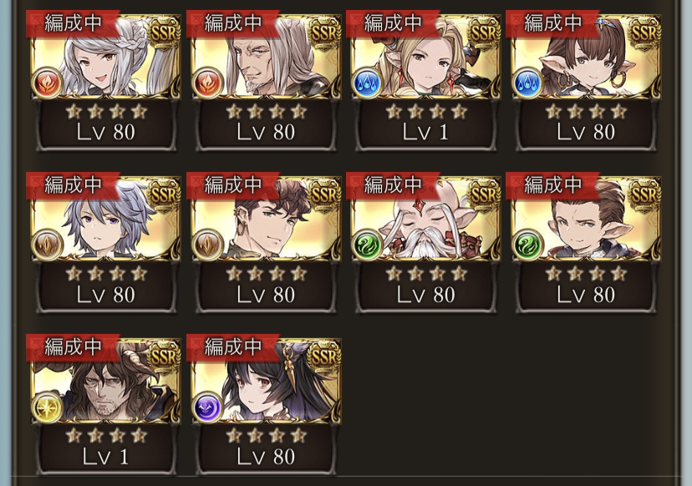The width and height of the screenshot is (692, 486).
Task: Click fire element icon on silver-haired girl card
Action: tap(47, 83)
